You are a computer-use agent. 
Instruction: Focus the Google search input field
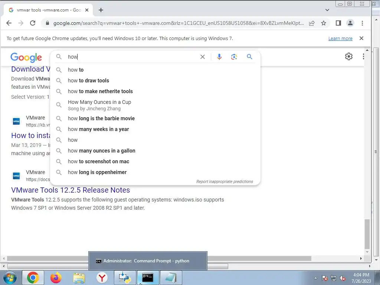(x=132, y=57)
